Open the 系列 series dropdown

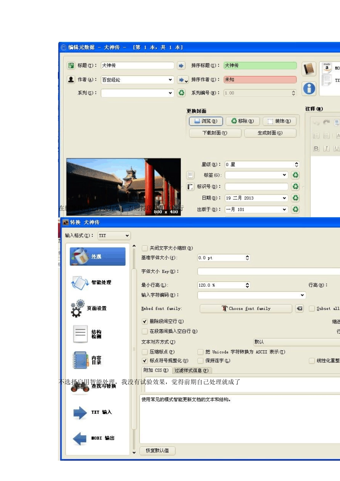pyautogui.click(x=170, y=93)
